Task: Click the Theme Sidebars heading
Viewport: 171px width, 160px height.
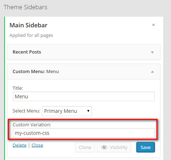Action: 26,7
